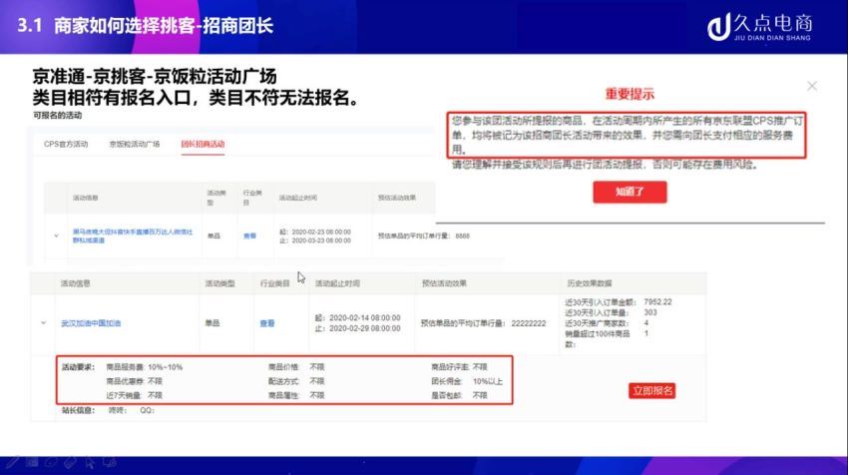
Task: Click the 近30天引入订单量 value 303
Action: 650,312
